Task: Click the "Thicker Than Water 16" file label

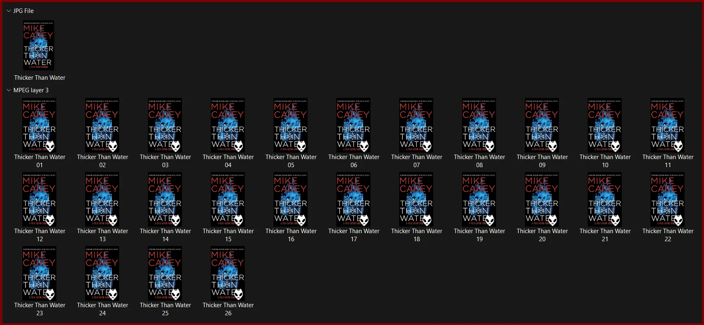Action: tap(291, 235)
